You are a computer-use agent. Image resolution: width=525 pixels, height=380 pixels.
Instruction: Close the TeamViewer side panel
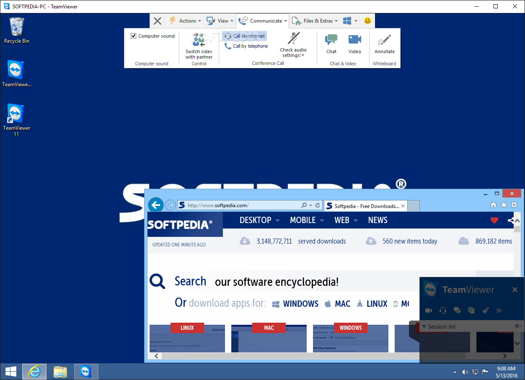click(x=515, y=290)
